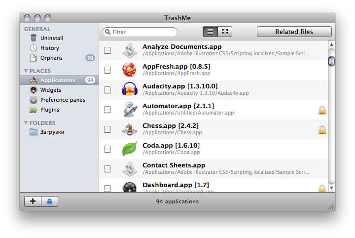Image resolution: width=355 pixels, height=238 pixels.
Task: Click the blue padlock button
Action: pyautogui.click(x=50, y=201)
